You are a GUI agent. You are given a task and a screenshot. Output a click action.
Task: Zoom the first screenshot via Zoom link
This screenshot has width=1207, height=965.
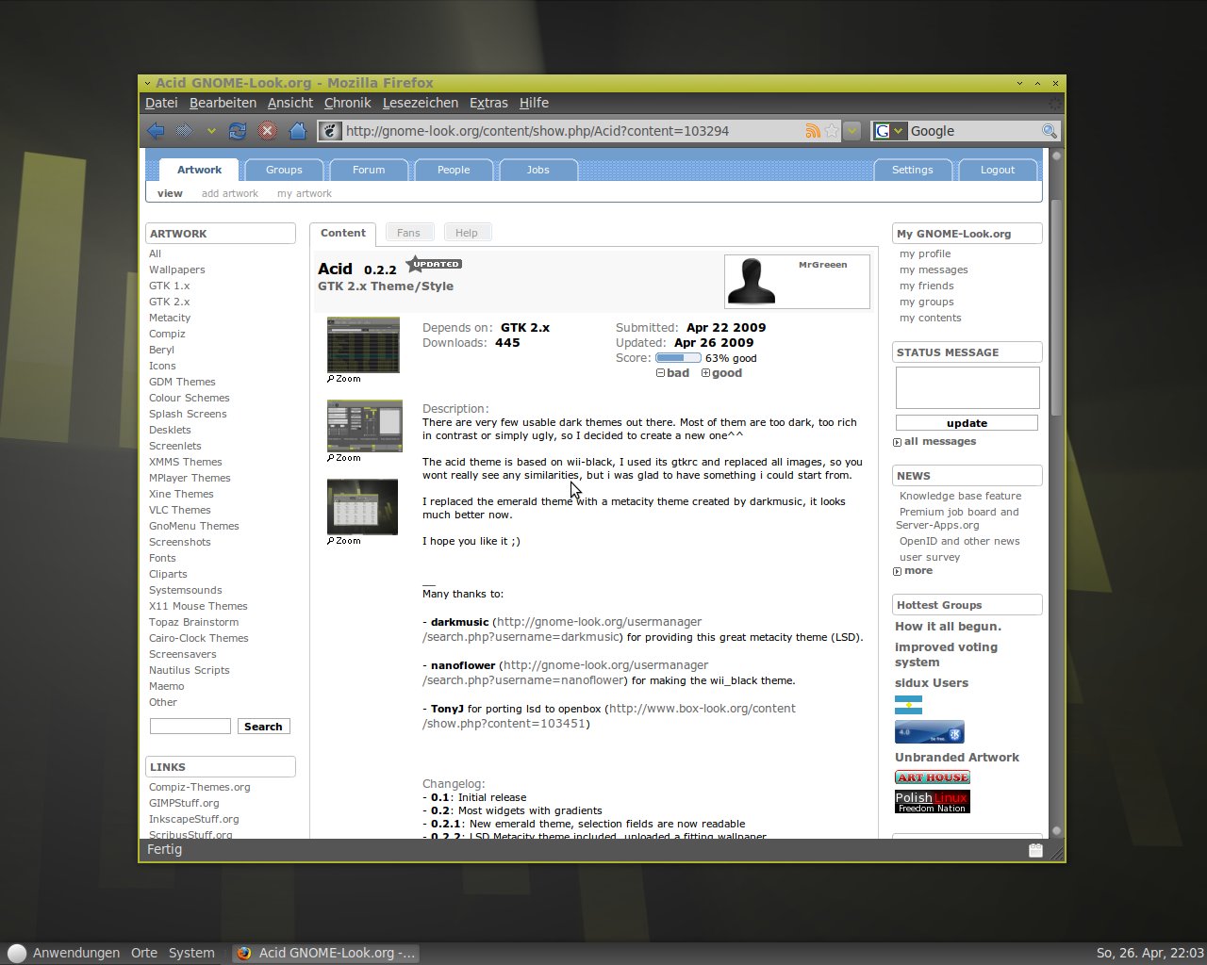pos(344,379)
